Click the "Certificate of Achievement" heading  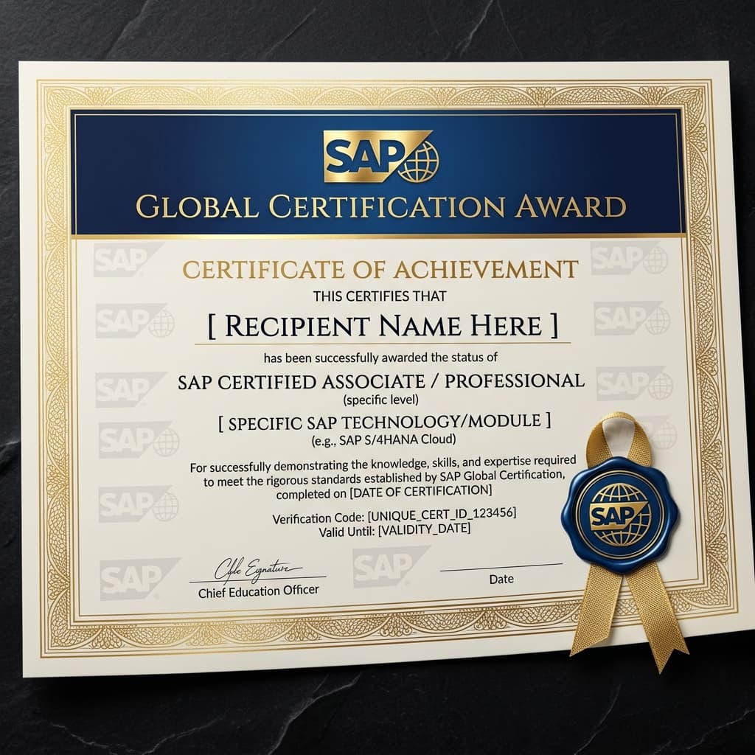tap(380, 269)
